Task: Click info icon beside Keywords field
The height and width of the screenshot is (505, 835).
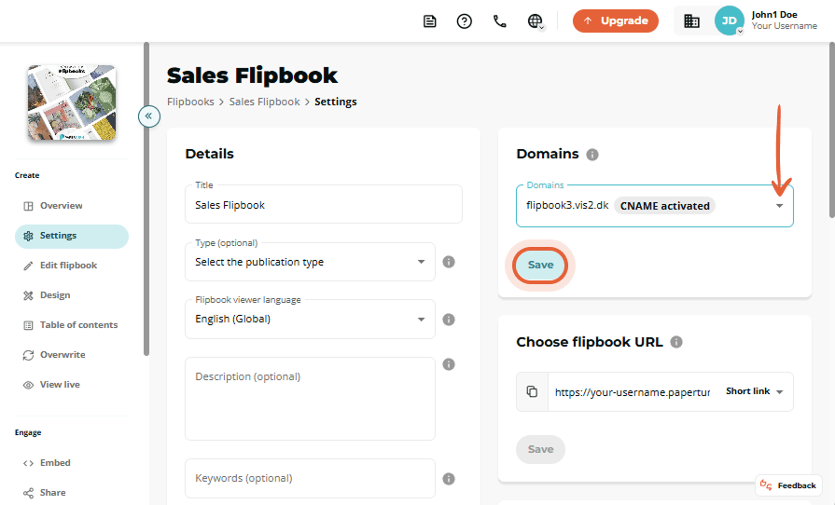Action: pyautogui.click(x=449, y=479)
